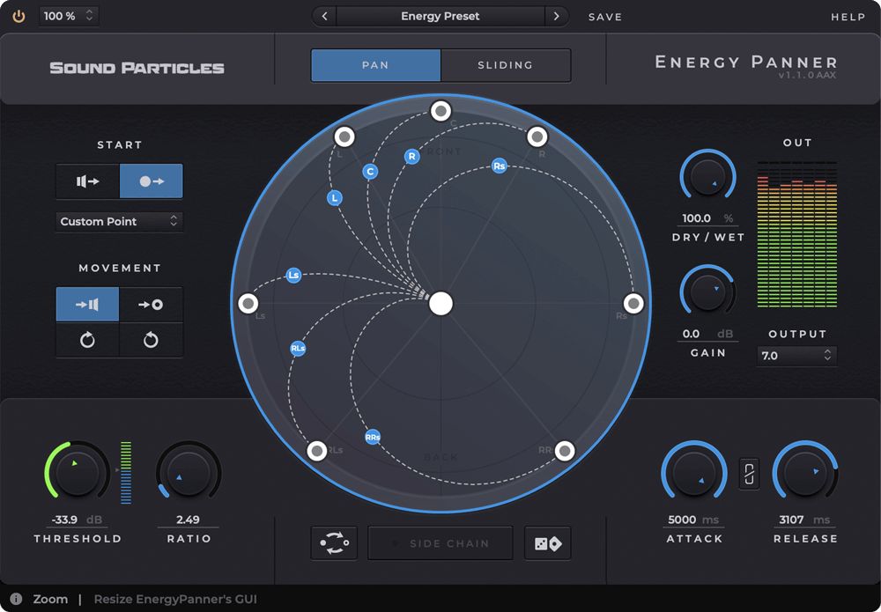Switch to the PAN tab
The height and width of the screenshot is (612, 881).
click(375, 65)
